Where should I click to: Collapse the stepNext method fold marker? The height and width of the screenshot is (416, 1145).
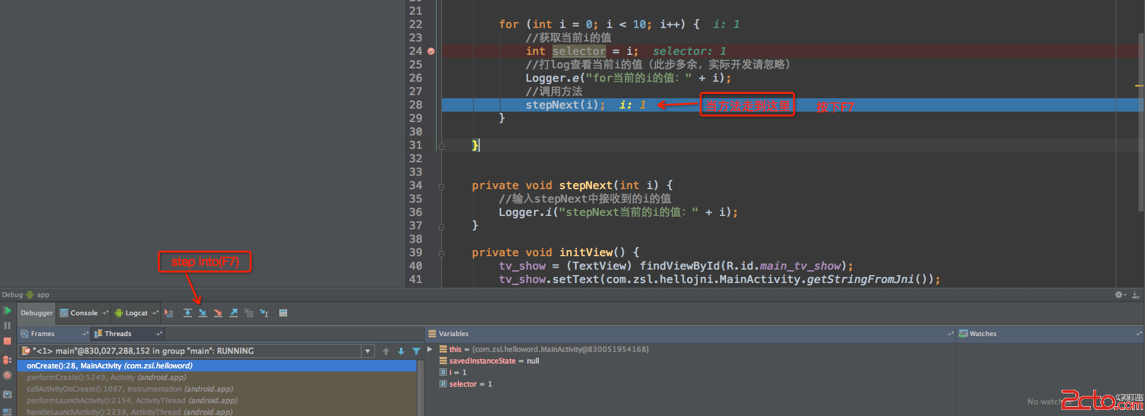(x=441, y=186)
